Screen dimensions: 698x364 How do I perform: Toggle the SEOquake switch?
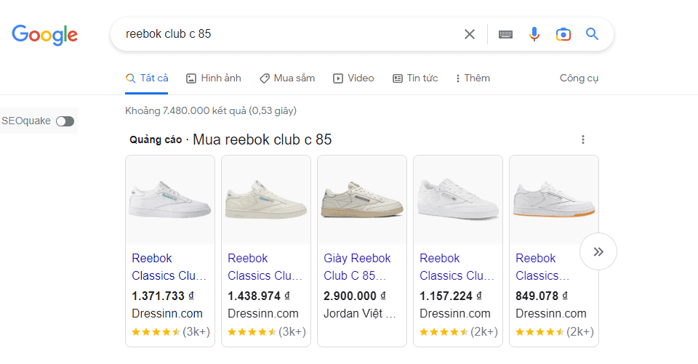(x=65, y=121)
